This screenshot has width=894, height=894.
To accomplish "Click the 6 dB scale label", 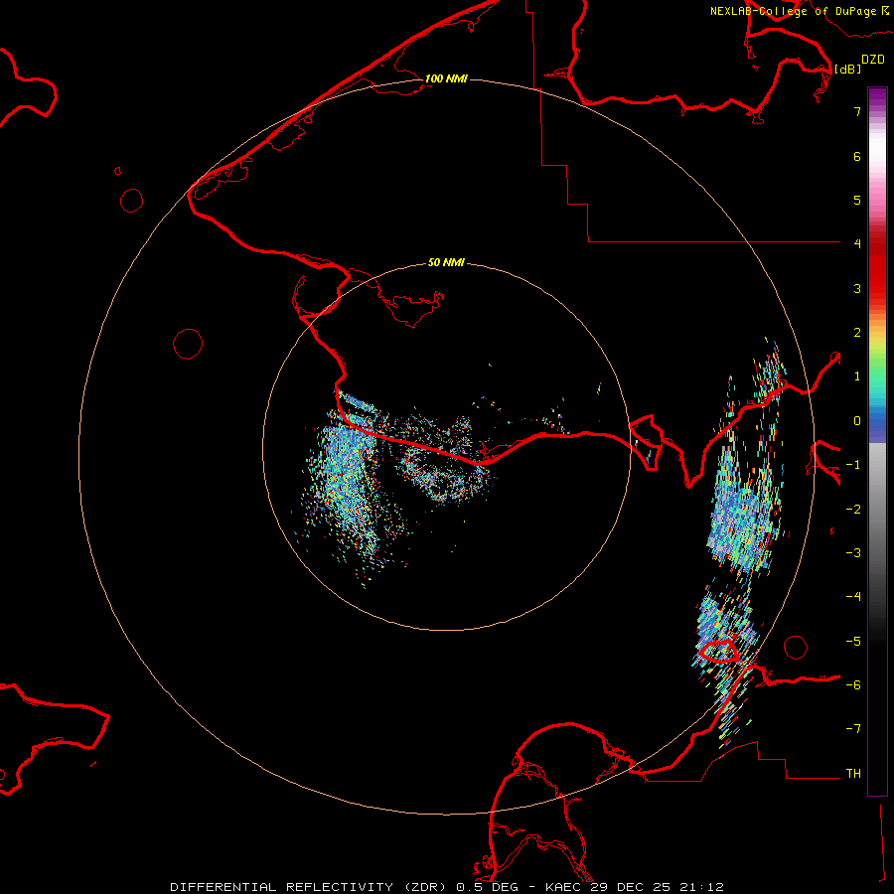I will coord(857,156).
